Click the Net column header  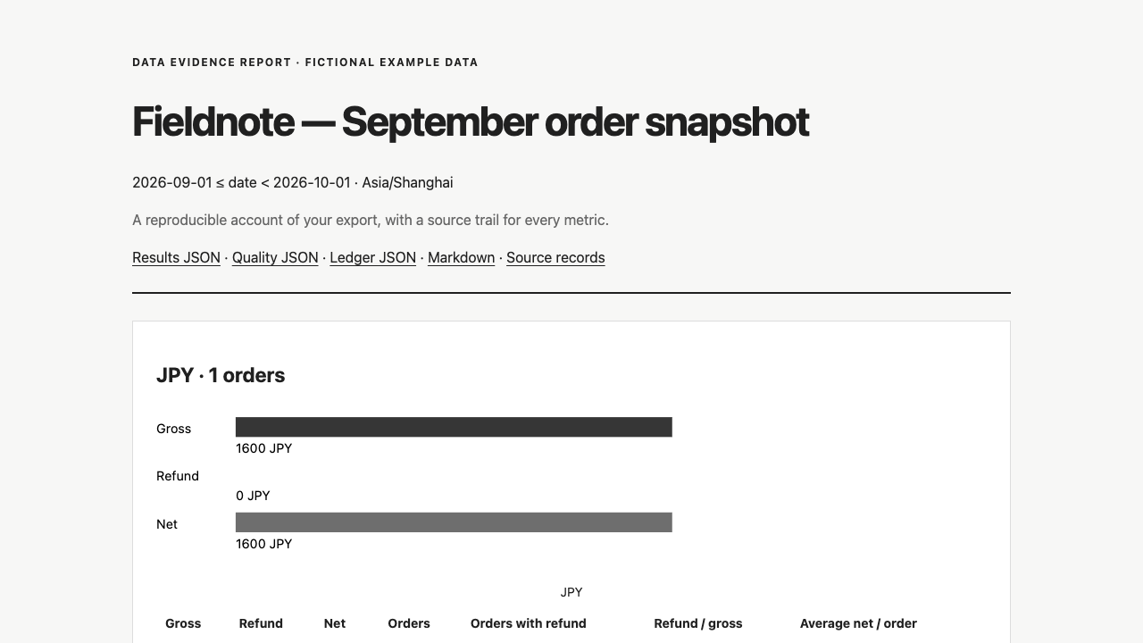coord(335,623)
